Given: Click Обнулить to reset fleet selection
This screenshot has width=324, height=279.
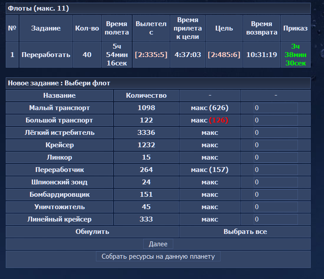Looking at the screenshot, I should click(92, 232).
